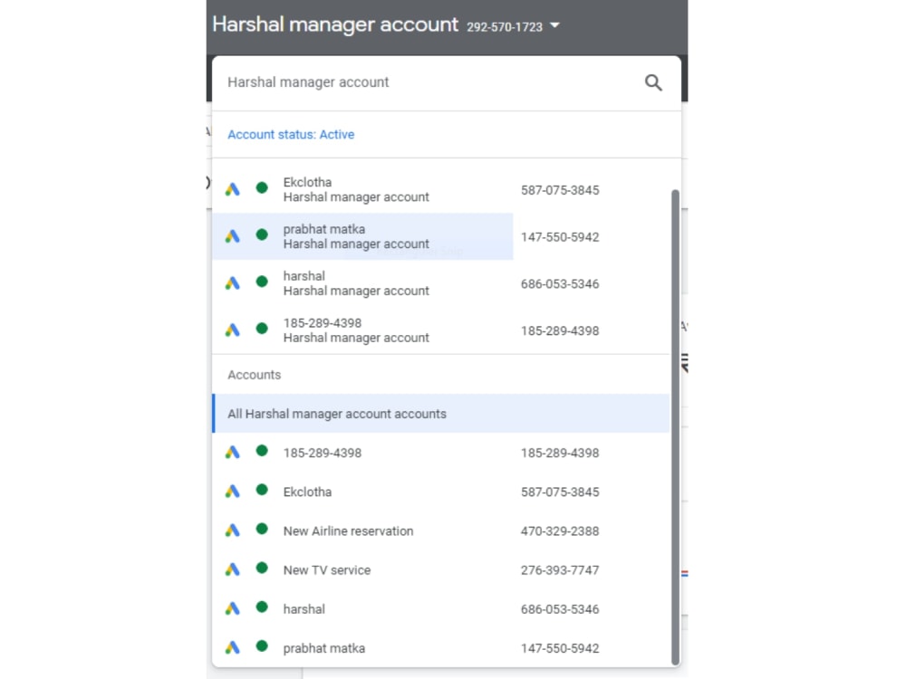Click ID 147-550-5942 in highlighted prabhat matka row
The image size is (906, 679).
560,237
